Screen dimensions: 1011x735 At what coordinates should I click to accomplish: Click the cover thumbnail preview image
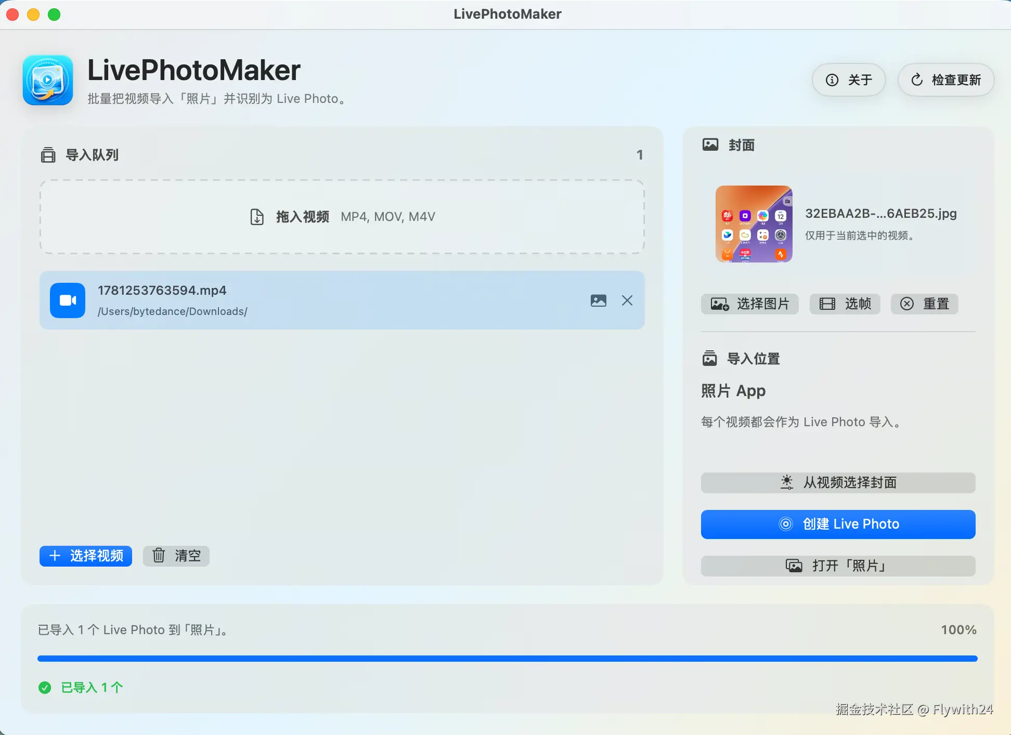tap(754, 224)
